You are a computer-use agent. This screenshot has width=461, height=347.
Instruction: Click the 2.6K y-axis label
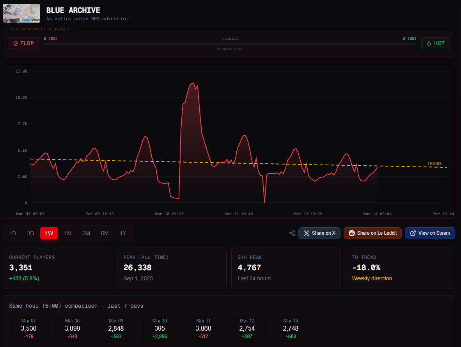[23, 177]
